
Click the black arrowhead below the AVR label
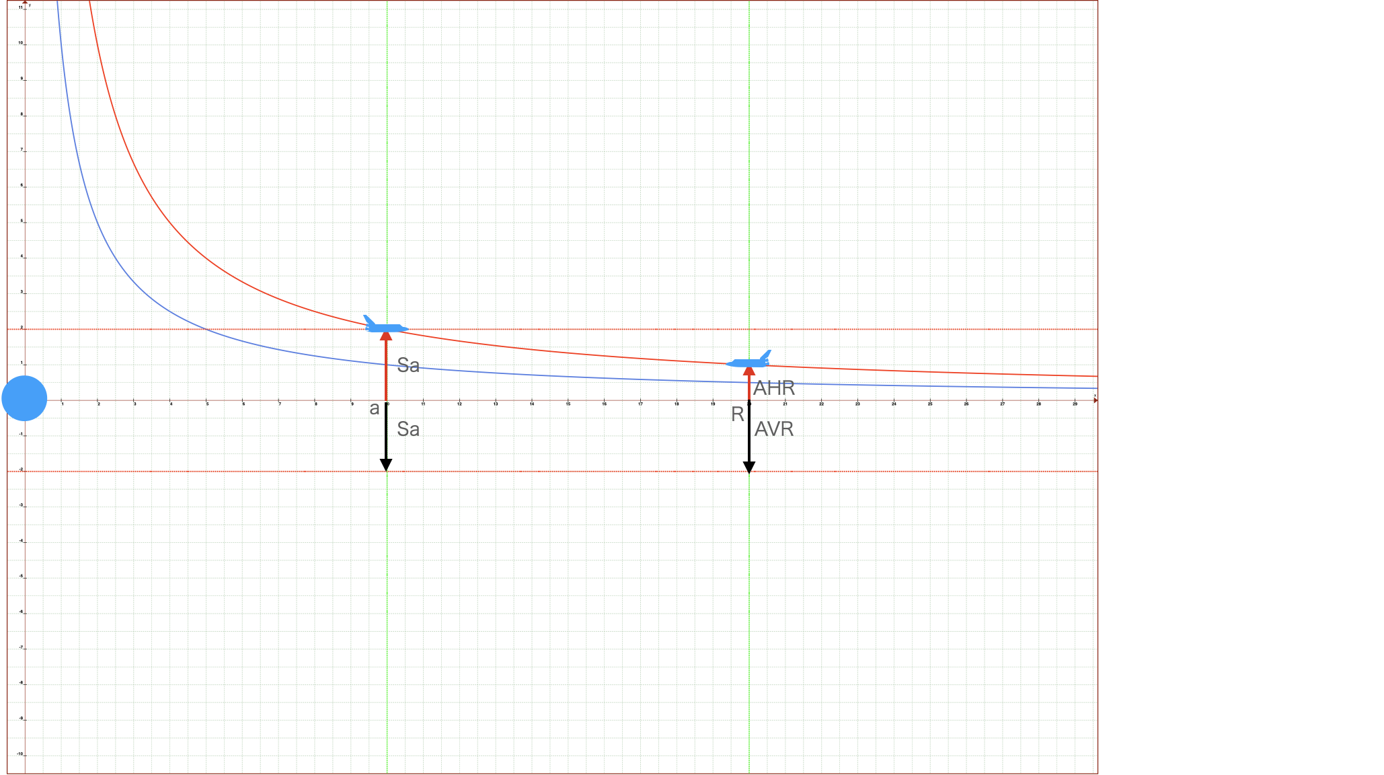[749, 468]
